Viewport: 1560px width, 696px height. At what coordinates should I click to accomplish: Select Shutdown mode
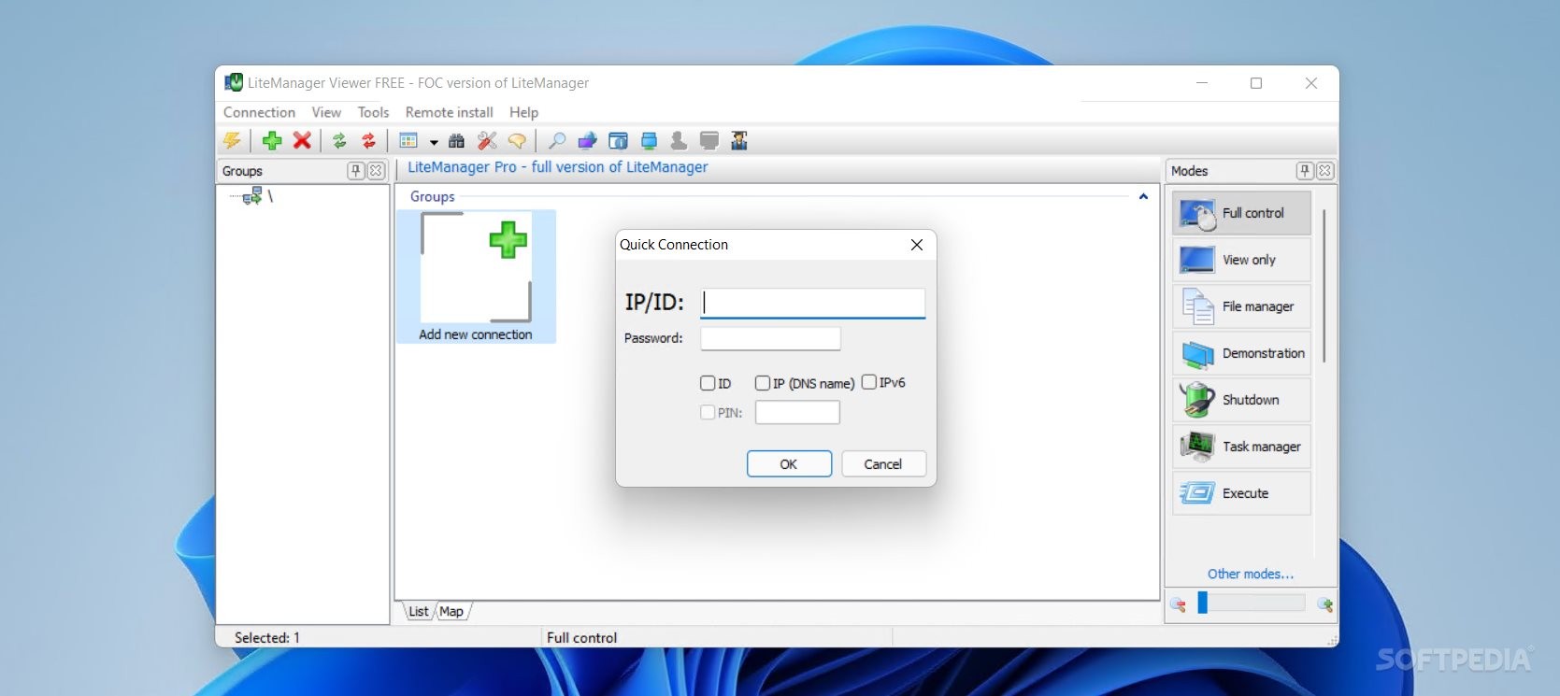[1242, 400]
